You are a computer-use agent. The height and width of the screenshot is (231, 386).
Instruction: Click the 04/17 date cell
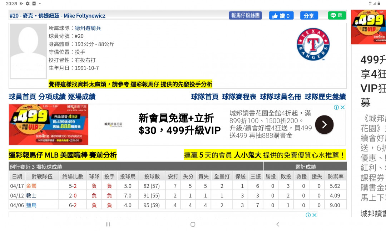pyautogui.click(x=17, y=186)
